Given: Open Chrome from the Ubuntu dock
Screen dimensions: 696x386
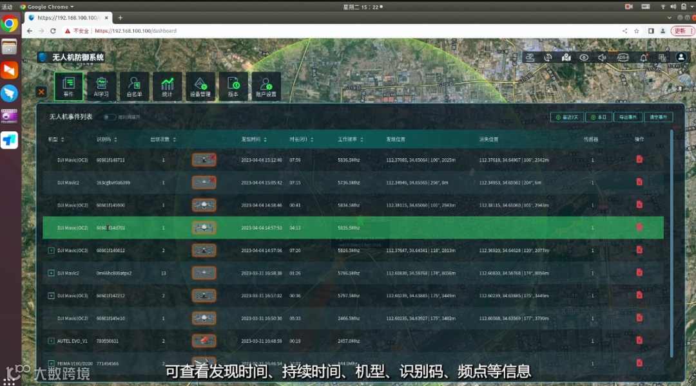Looking at the screenshot, I should (9, 24).
